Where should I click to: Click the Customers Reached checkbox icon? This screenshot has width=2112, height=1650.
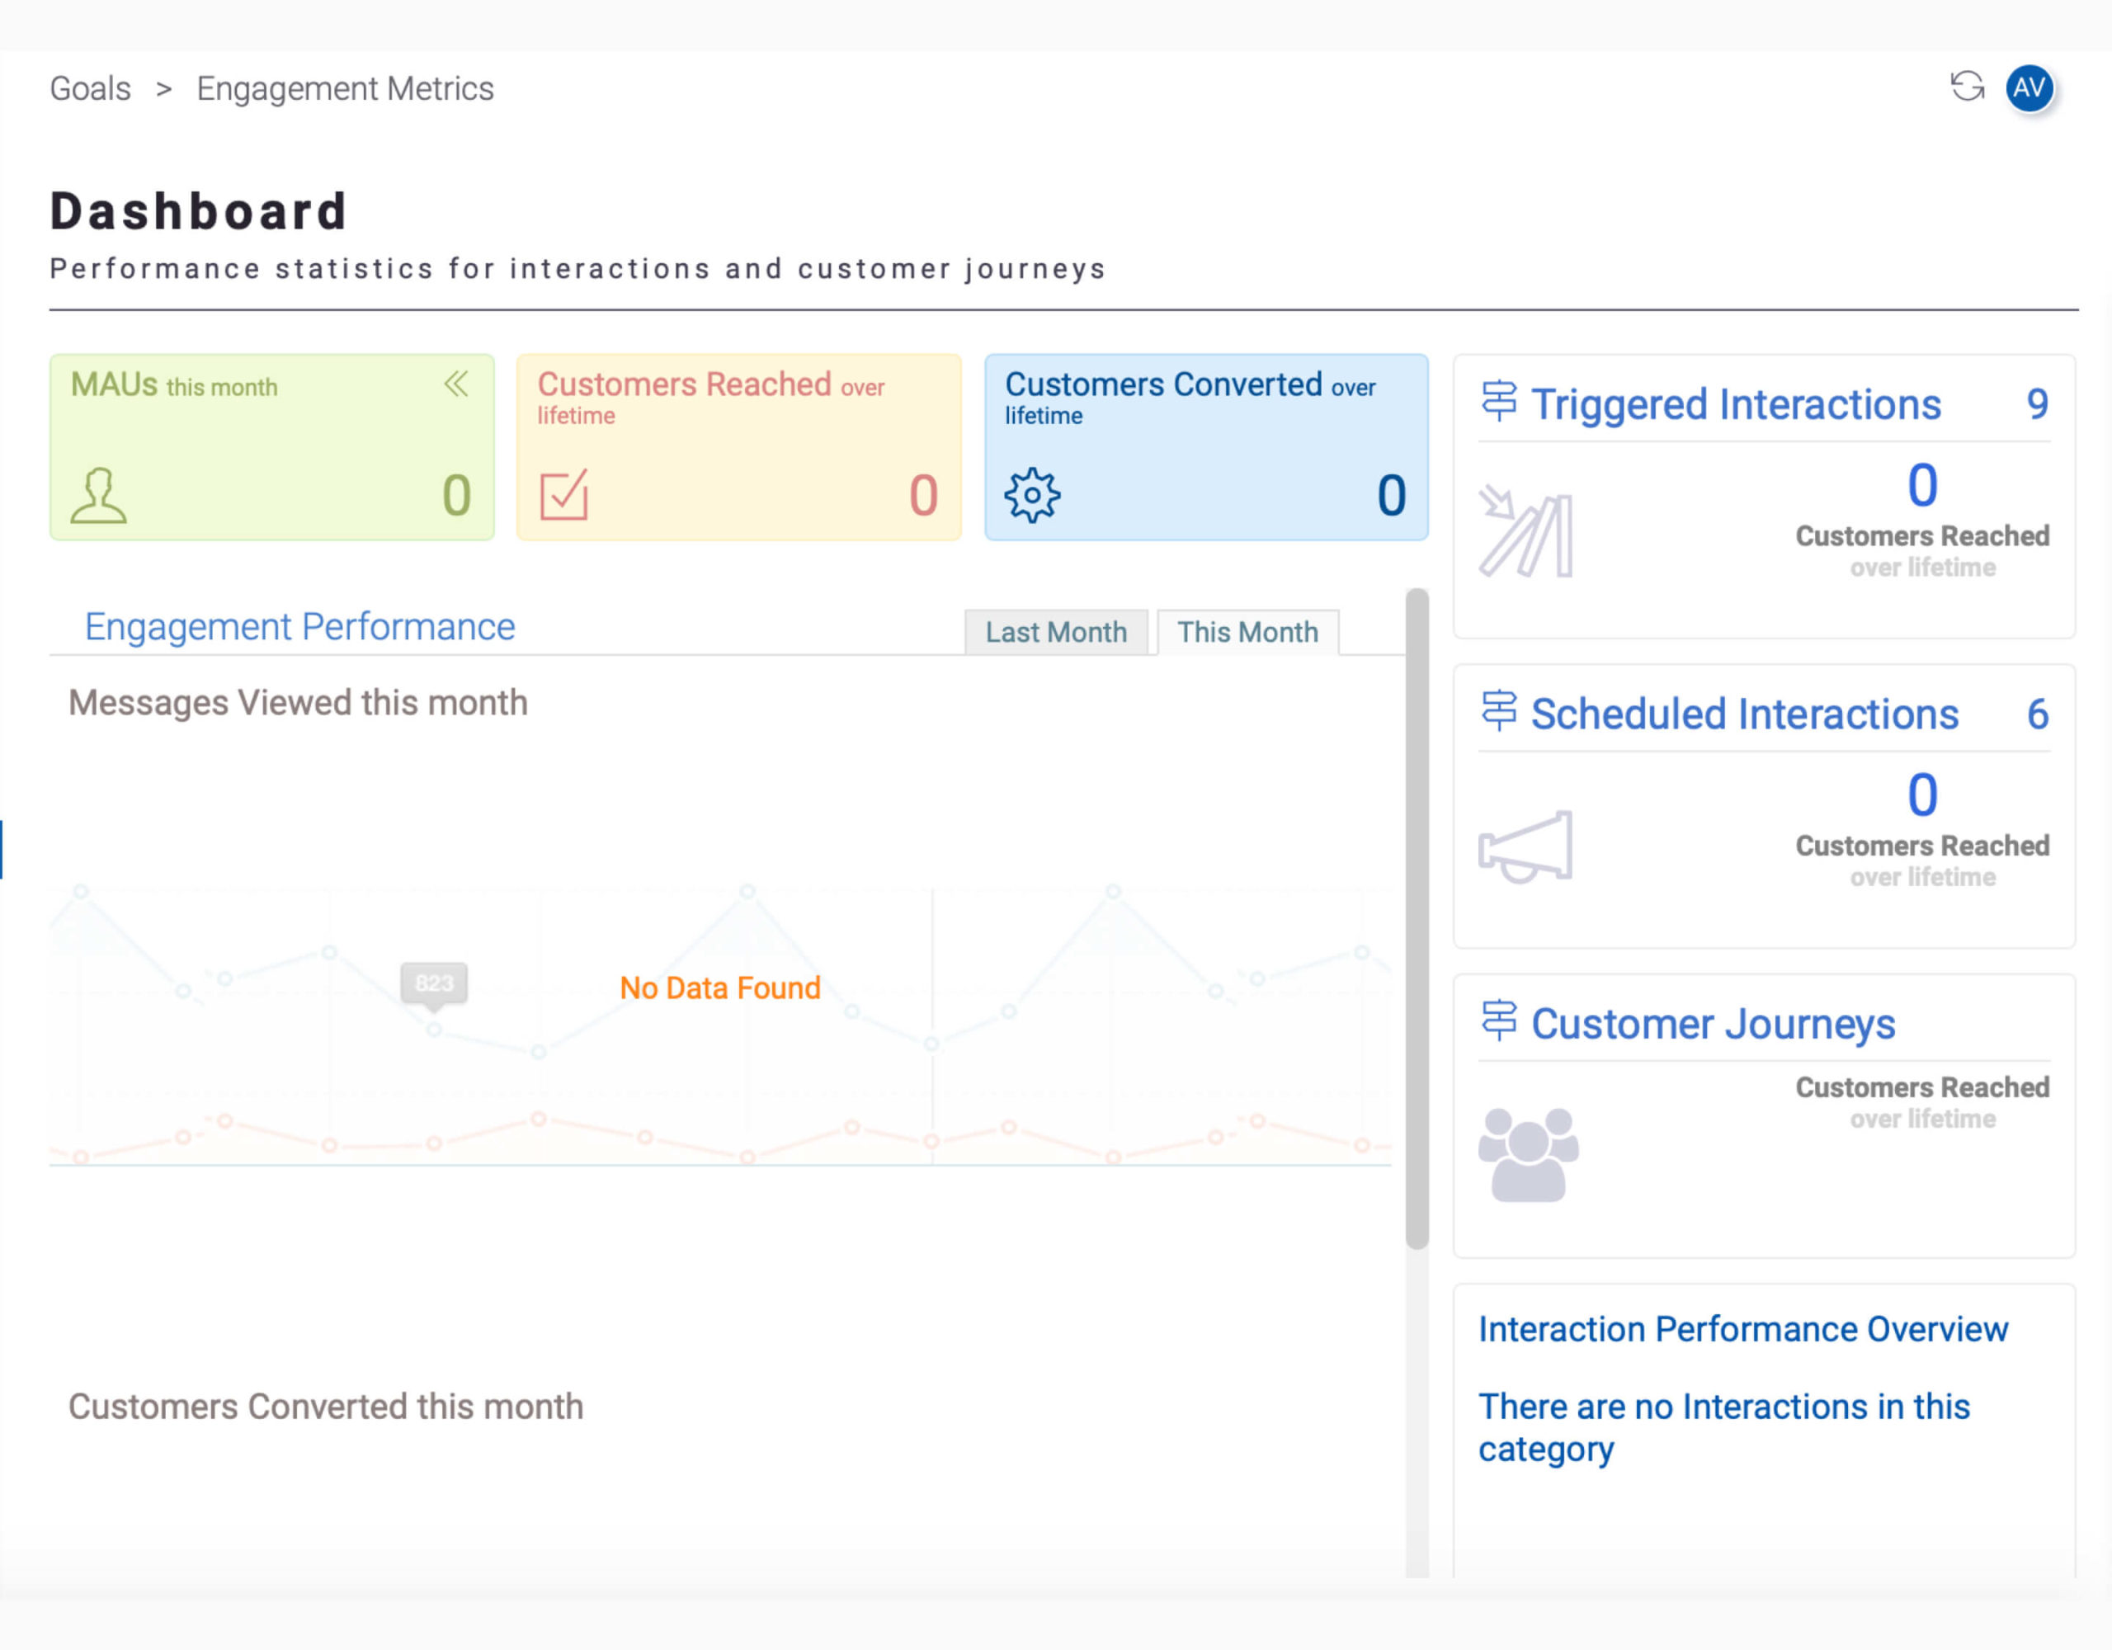coord(563,494)
